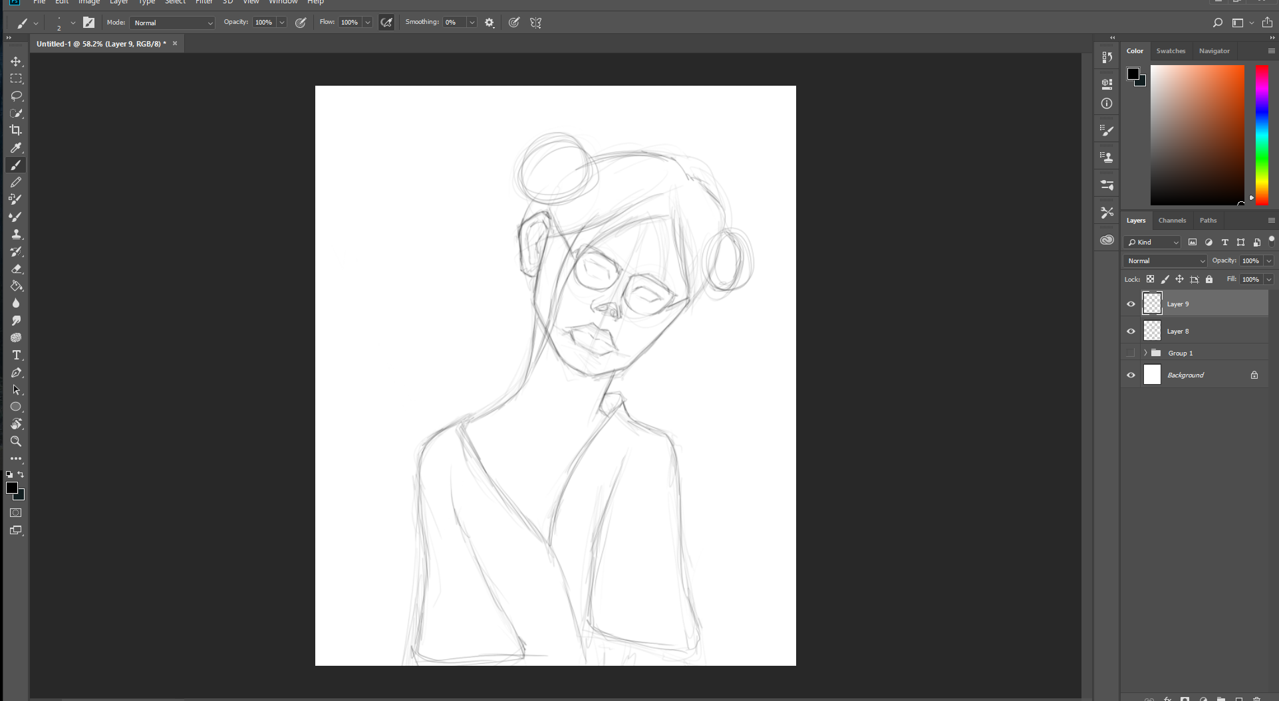
Task: Select the Clone Stamp tool
Action: coord(16,235)
